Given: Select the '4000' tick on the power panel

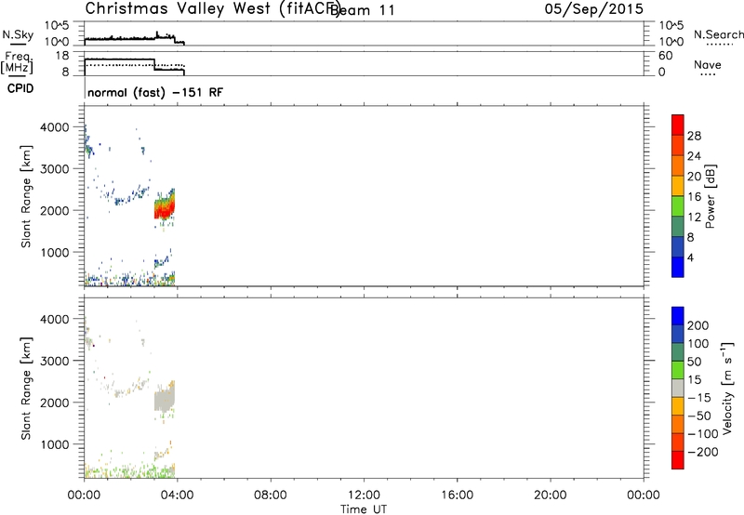Looking at the screenshot, I should 55,127.
